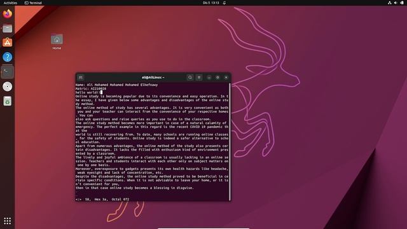The height and width of the screenshot is (229, 407).
Task: Click line starting 'also ask questions and raise'
Action: point(143,119)
